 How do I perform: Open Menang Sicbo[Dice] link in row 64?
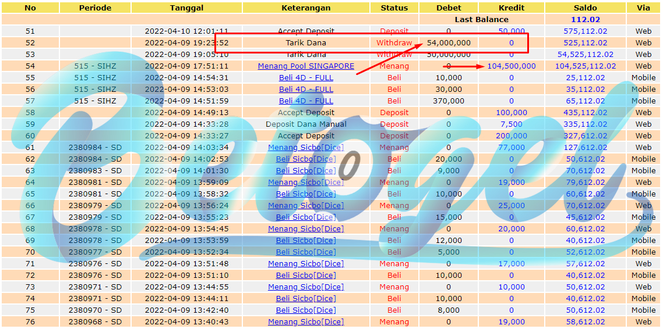306,182
